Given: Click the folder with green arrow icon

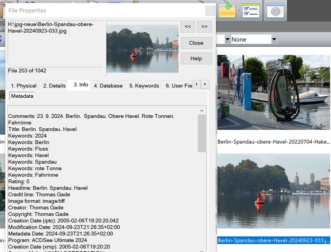Looking at the screenshot, I should [x=227, y=10].
